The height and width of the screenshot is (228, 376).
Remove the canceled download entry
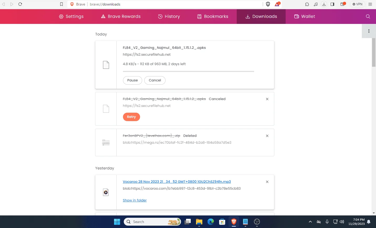tap(267, 99)
